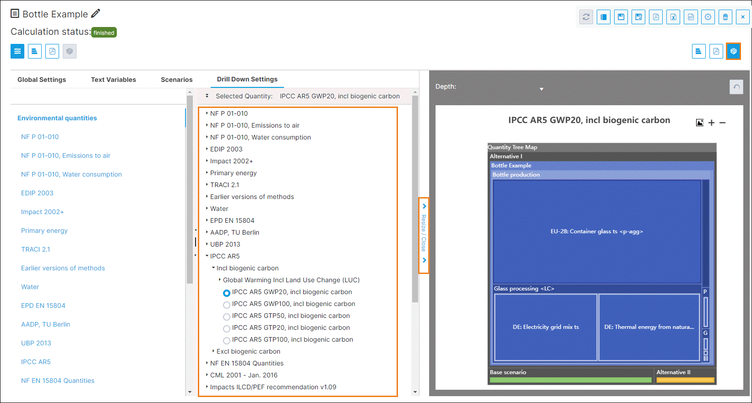The width and height of the screenshot is (752, 403).
Task: Expand CML 2001 - Jan. 2016 node
Action: 207,375
